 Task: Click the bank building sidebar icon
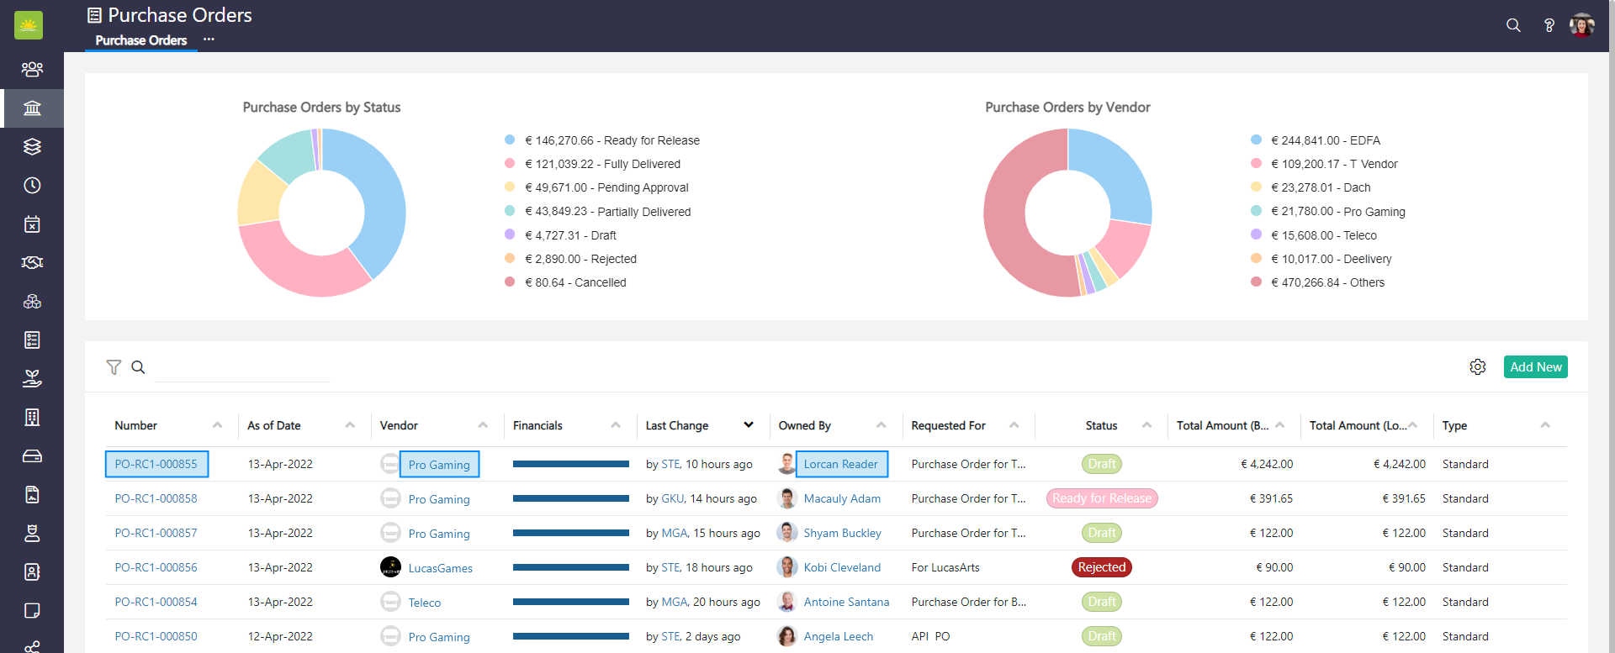pos(32,108)
